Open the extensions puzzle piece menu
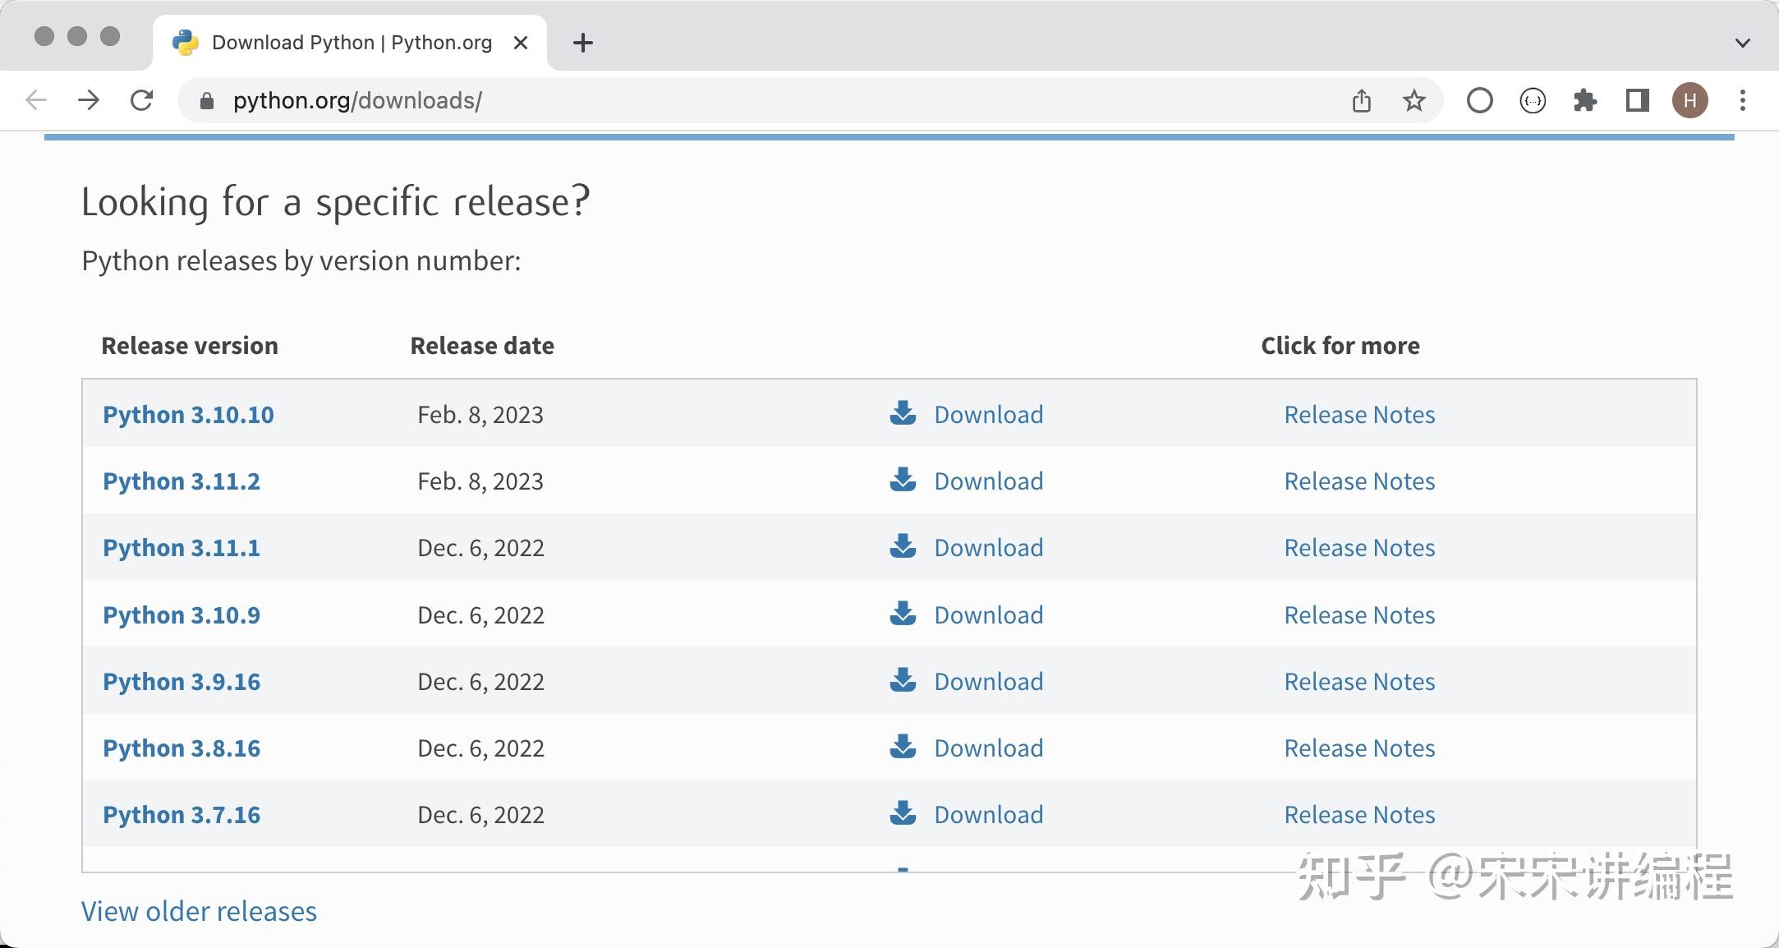Viewport: 1779px width, 948px height. click(x=1584, y=100)
